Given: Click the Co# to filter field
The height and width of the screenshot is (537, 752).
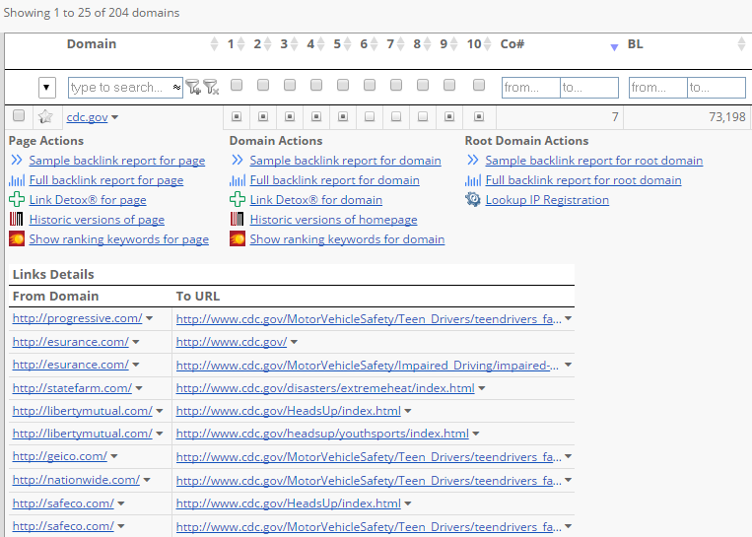Looking at the screenshot, I should tap(589, 88).
